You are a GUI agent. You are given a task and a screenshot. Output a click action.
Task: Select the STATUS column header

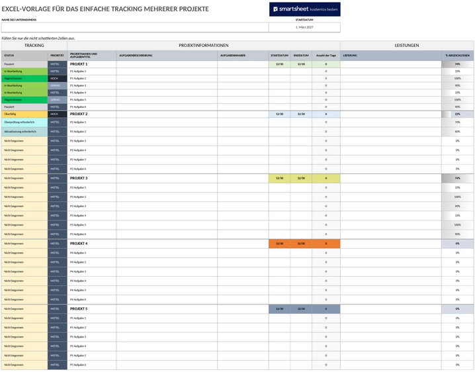[24, 56]
